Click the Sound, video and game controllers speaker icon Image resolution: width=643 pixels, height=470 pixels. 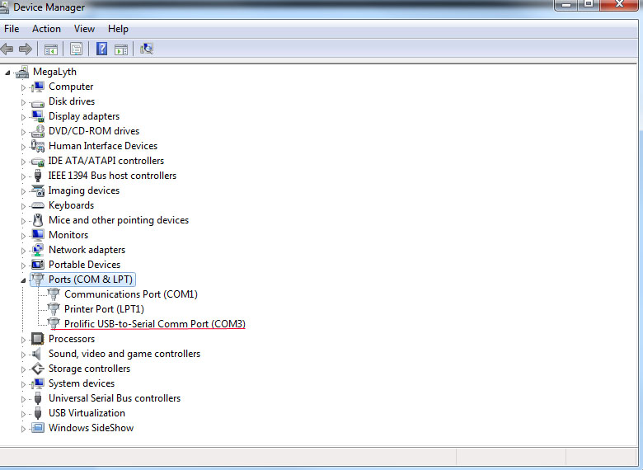[x=37, y=354]
